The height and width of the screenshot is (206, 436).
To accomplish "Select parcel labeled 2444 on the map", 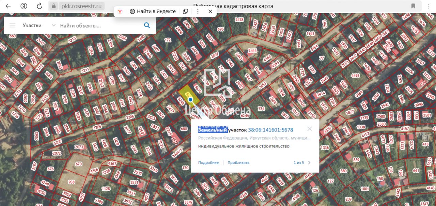I will [252, 50].
